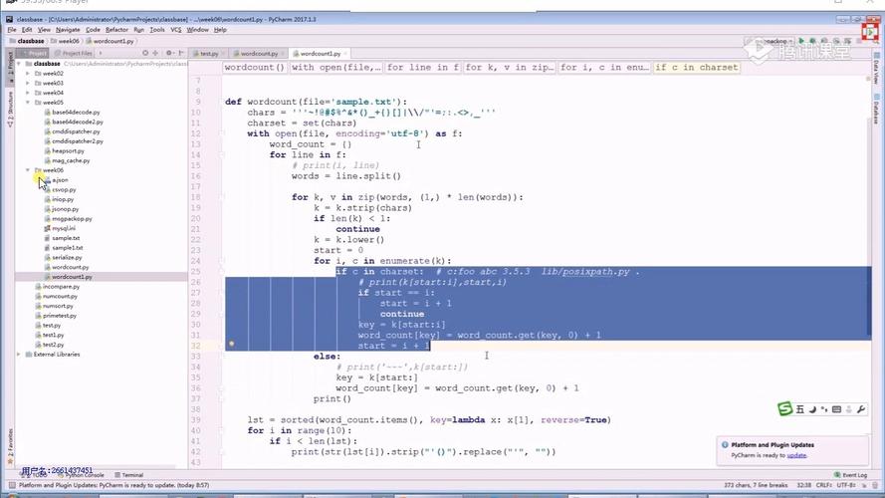The width and height of the screenshot is (885, 498).
Task: Expand the week03 folder
Action: coord(28,83)
